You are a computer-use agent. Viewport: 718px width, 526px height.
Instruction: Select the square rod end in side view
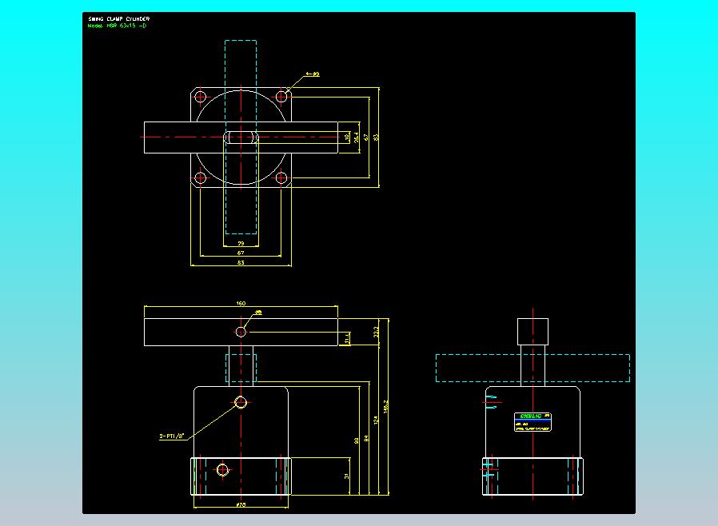533,330
